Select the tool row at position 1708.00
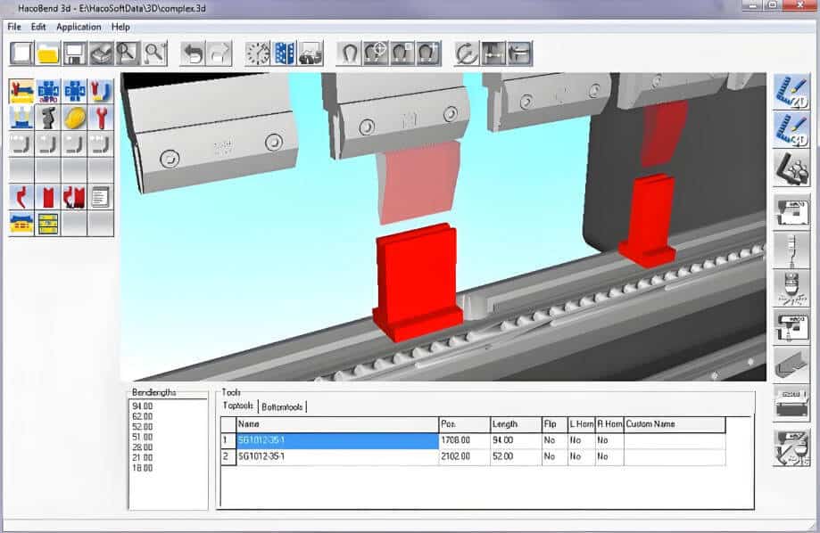 pos(473,440)
